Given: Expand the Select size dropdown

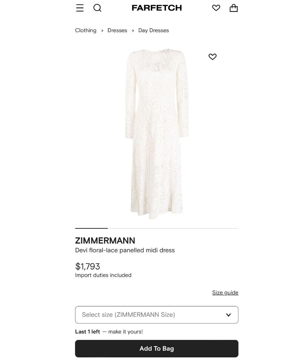Looking at the screenshot, I should click(157, 315).
